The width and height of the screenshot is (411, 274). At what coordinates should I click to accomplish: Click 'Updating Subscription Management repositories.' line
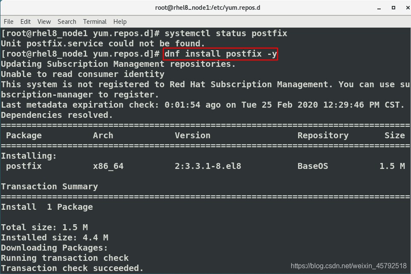pyautogui.click(x=118, y=64)
